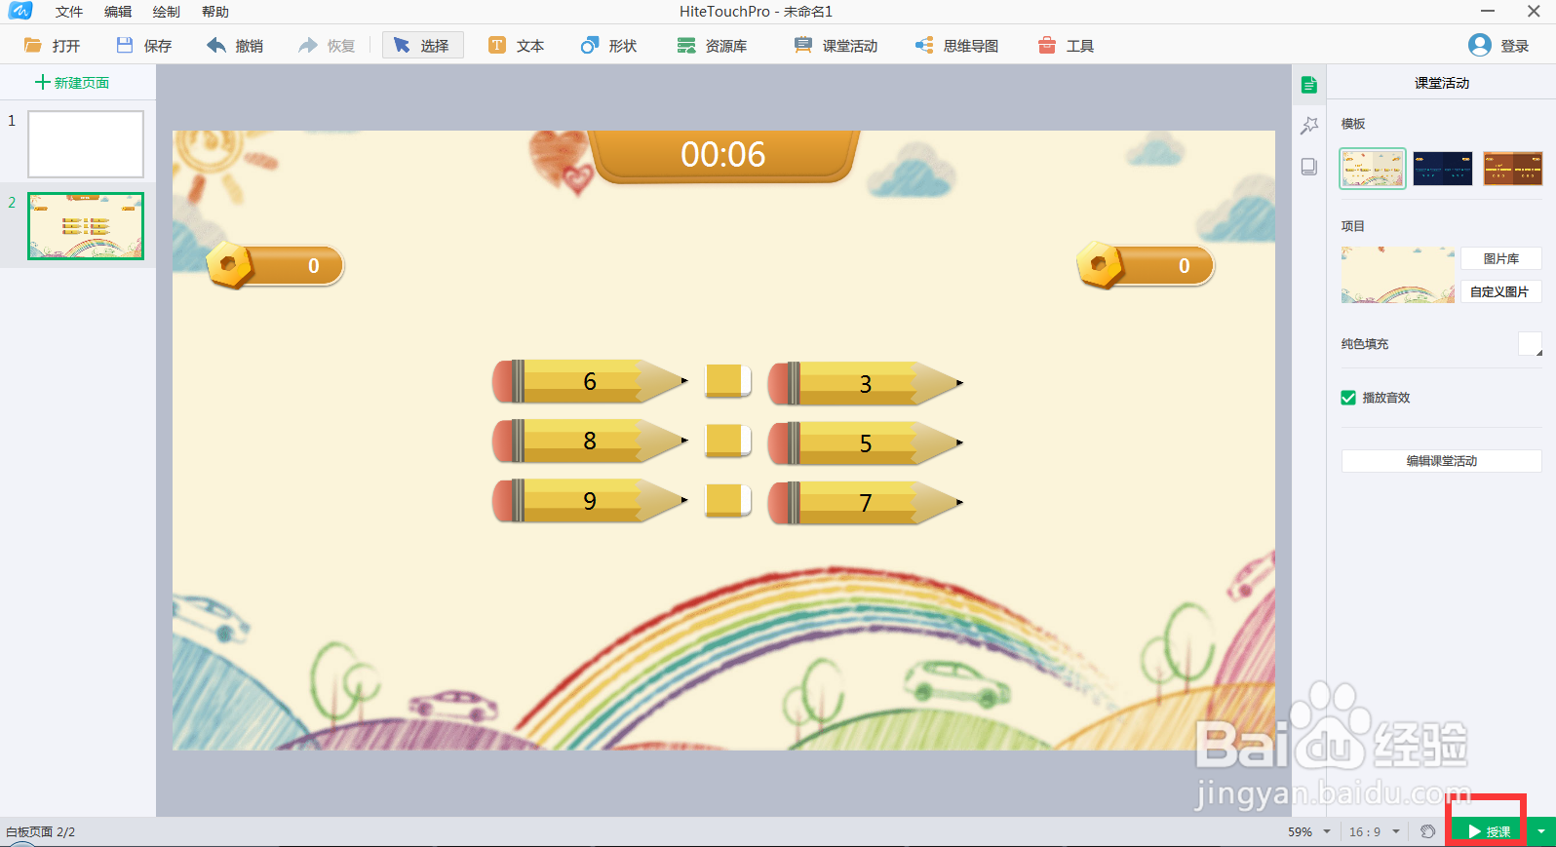Click the pencil labeled 9
1556x847 pixels.
590,500
